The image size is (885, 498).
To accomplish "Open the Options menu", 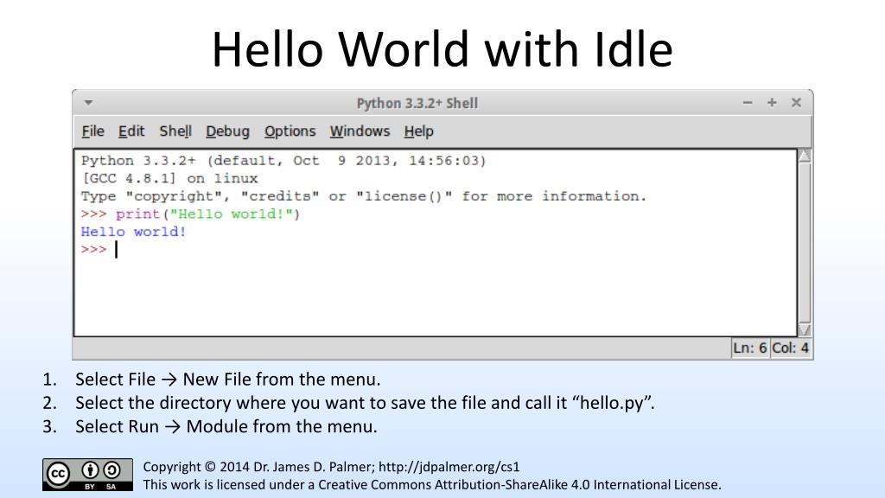I will click(290, 131).
